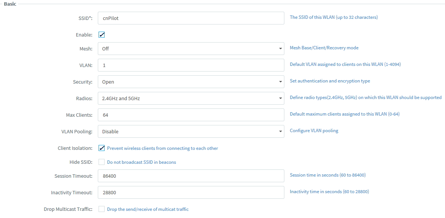Screen dimensions: 445x218
Task: Click the VLAN input field
Action: tap(191, 65)
